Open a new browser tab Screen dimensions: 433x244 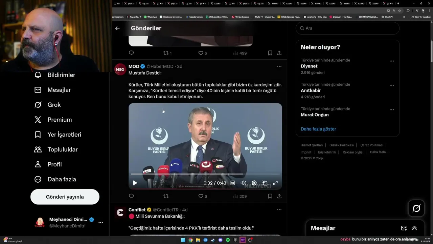398,3
